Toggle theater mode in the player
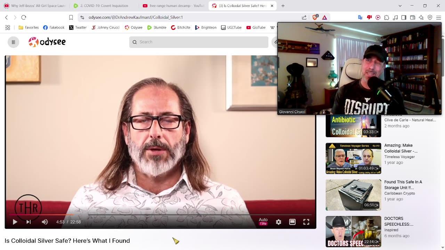 point(292,222)
